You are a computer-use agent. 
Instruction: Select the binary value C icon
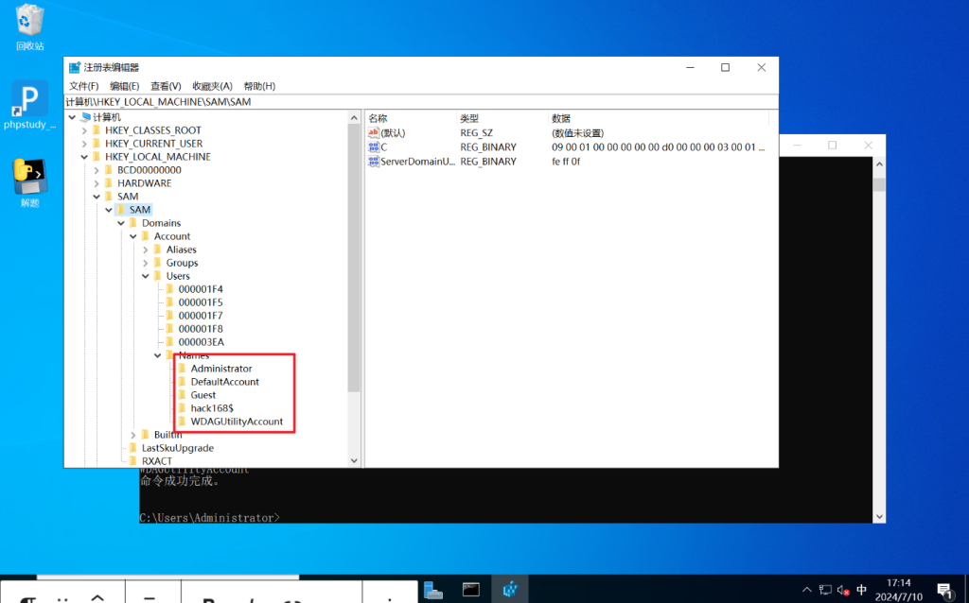(x=374, y=147)
